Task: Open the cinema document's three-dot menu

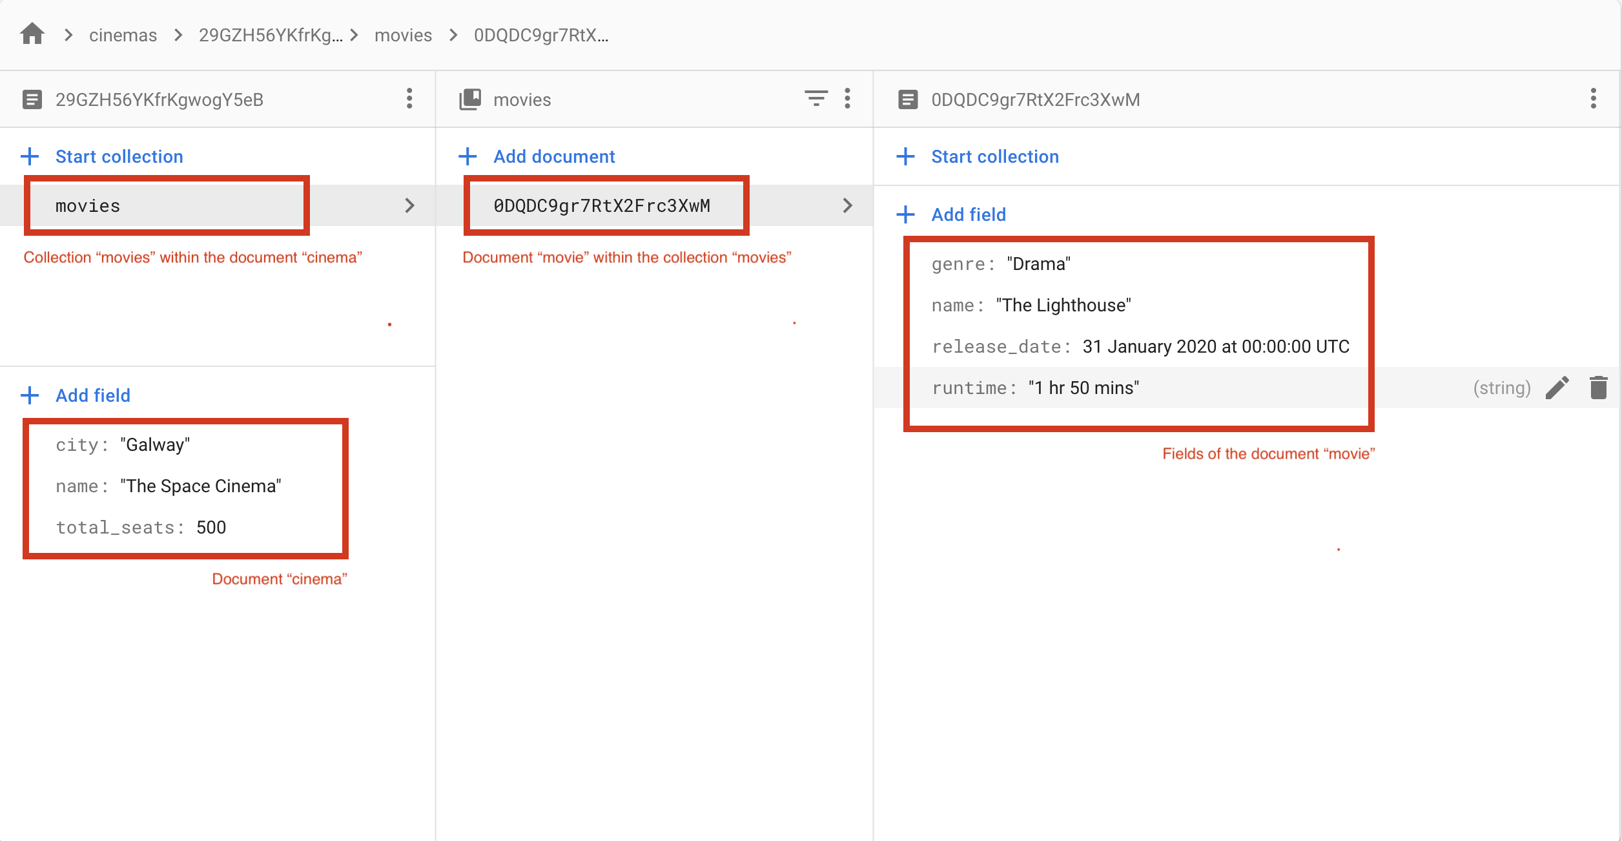Action: [409, 99]
